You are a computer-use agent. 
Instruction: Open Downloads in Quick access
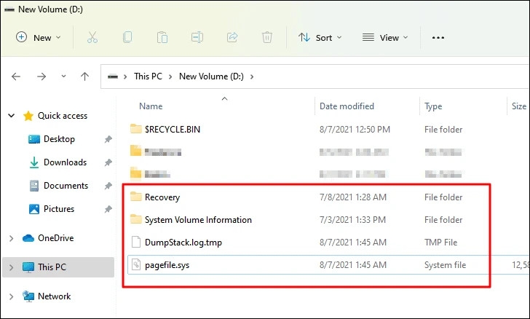tap(66, 162)
